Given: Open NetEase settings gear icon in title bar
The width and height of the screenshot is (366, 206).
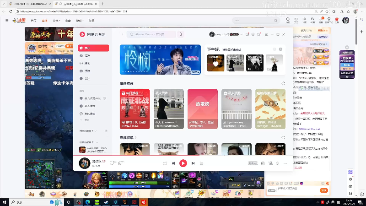Looking at the screenshot, I should coord(253,34).
